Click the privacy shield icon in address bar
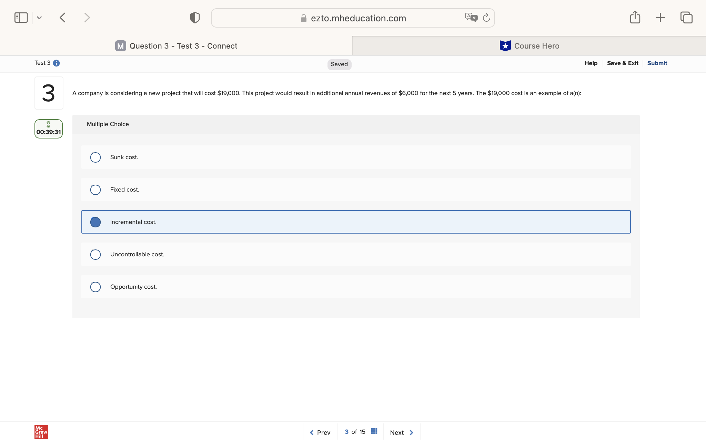The width and height of the screenshot is (706, 441). [x=194, y=17]
